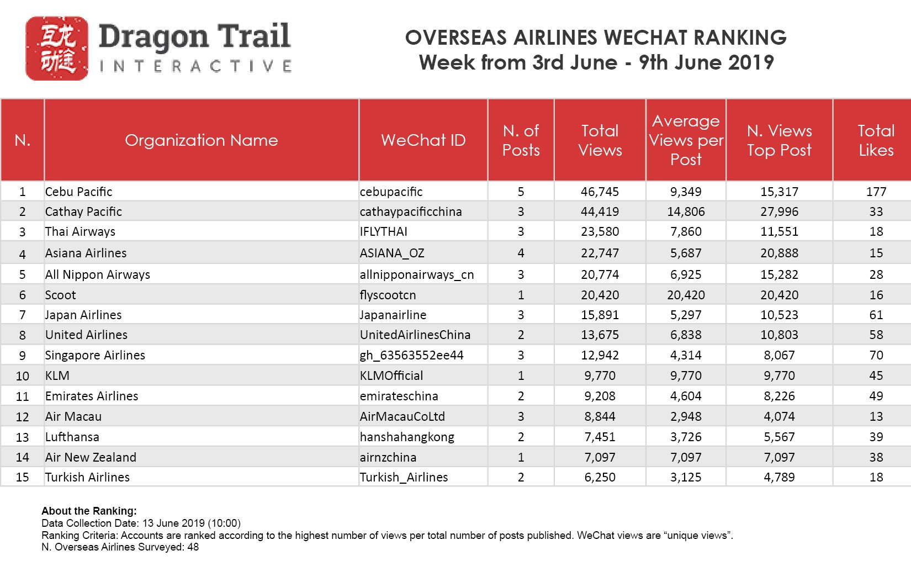The width and height of the screenshot is (911, 582).
Task: Click the Average Views per Post header
Action: click(686, 140)
